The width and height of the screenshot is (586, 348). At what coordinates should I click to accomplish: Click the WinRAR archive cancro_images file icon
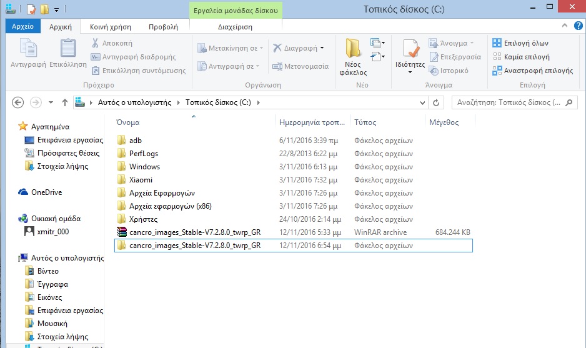(122, 232)
